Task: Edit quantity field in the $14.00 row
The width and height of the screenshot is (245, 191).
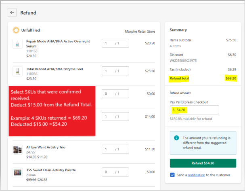Action: pos(115,116)
